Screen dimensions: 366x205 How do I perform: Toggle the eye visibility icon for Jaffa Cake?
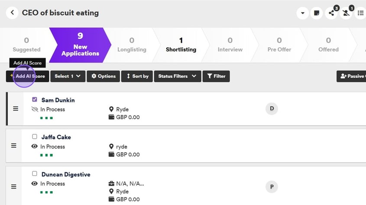pos(35,146)
